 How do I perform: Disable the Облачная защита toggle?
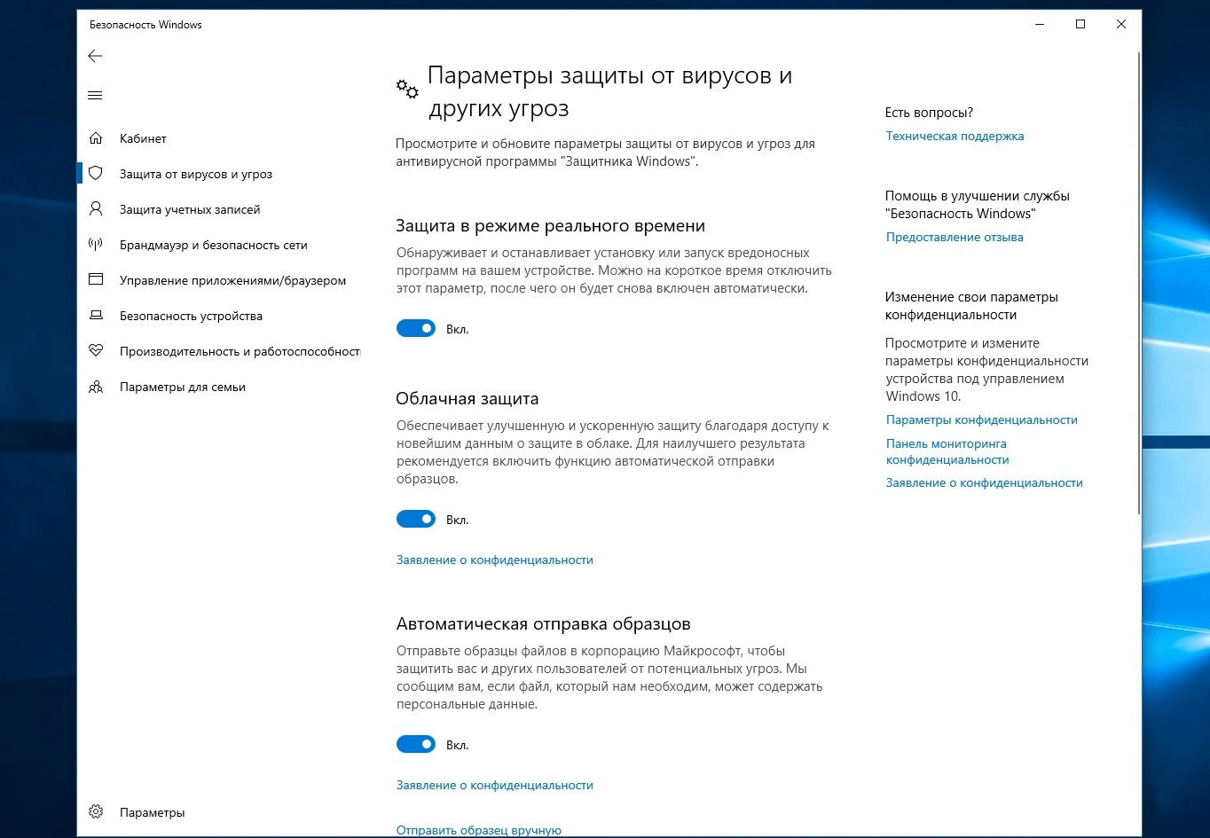(x=416, y=519)
